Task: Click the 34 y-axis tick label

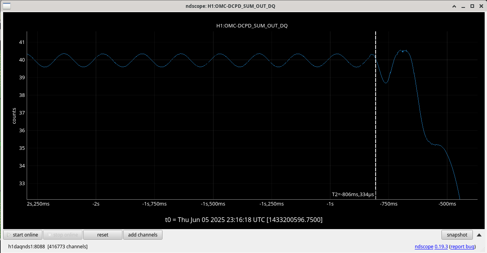Action: 22,166
